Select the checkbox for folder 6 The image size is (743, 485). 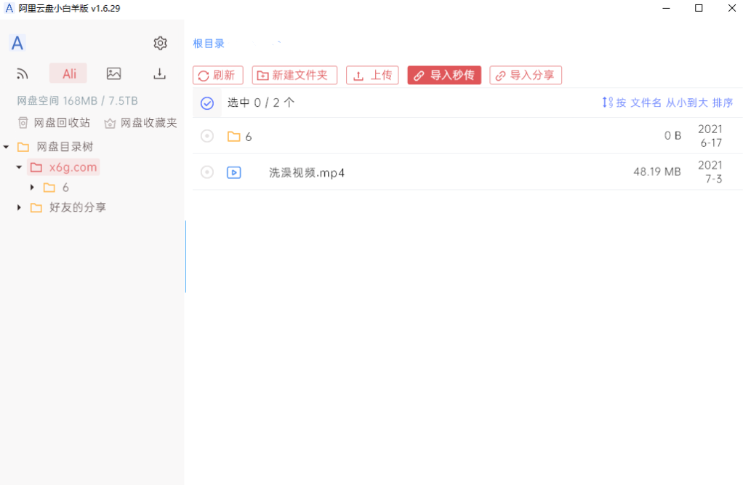point(206,136)
